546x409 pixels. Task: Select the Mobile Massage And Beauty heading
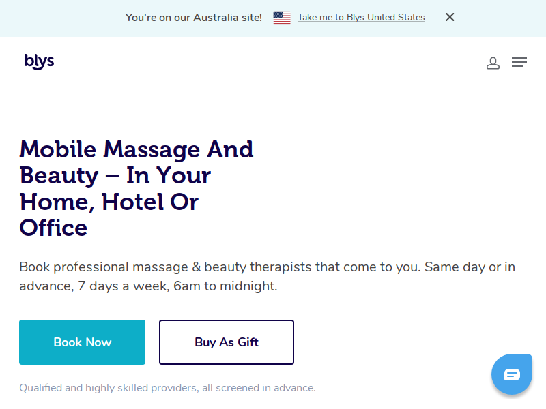tap(136, 188)
